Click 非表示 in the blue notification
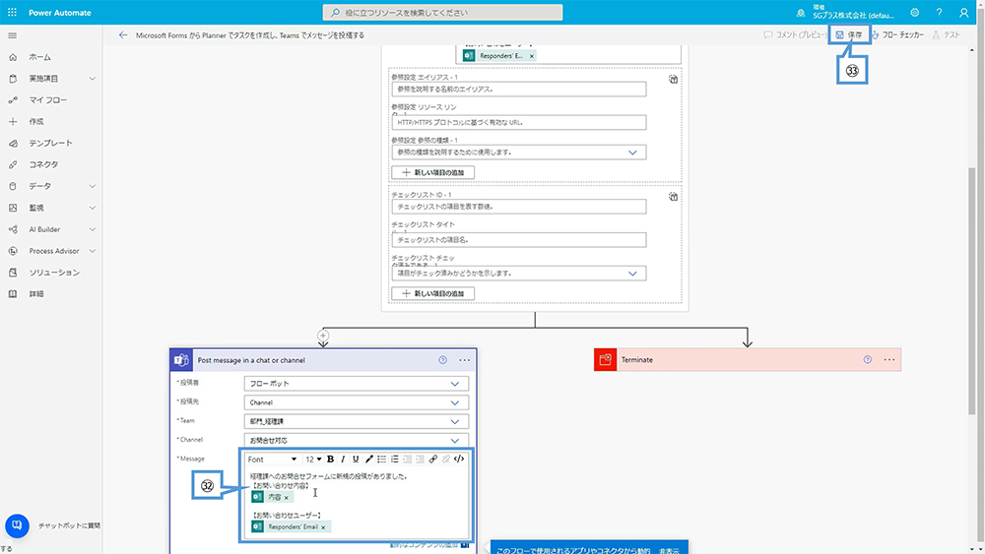The width and height of the screenshot is (985, 554). pos(669,550)
